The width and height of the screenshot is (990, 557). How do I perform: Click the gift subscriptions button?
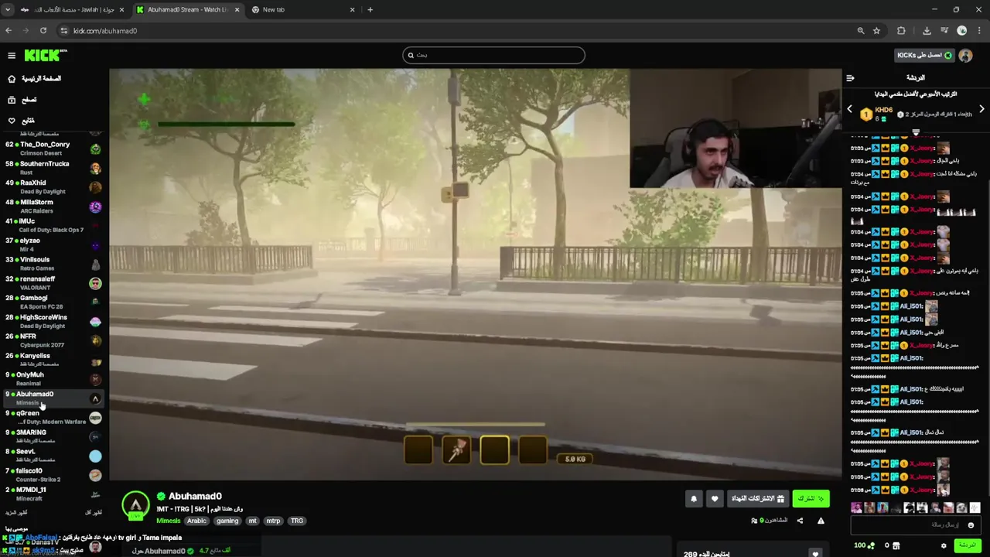(x=758, y=499)
